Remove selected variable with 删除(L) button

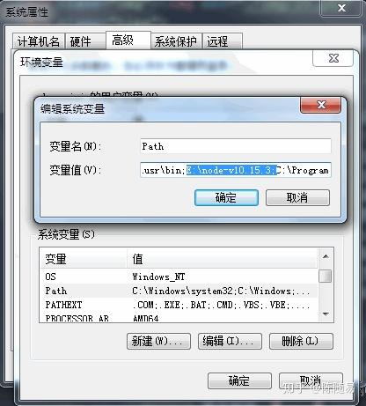[301, 341]
